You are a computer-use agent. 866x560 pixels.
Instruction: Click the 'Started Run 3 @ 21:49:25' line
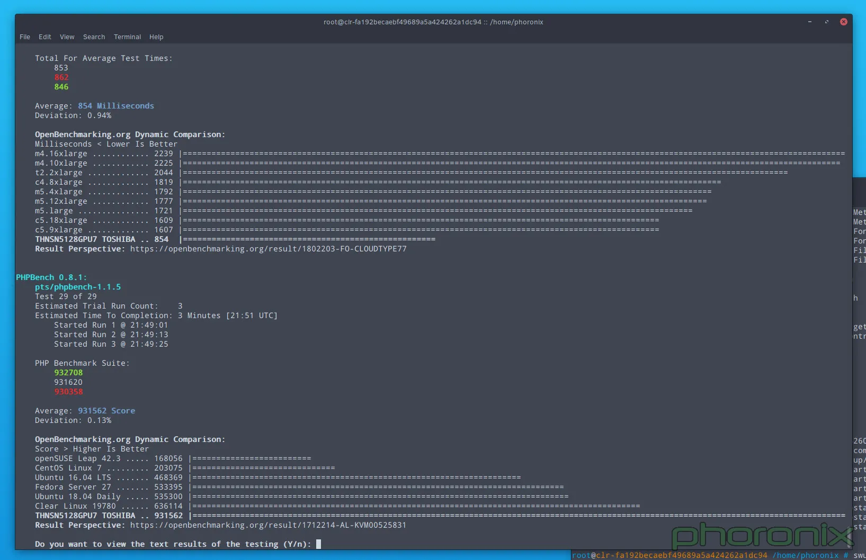pos(111,344)
